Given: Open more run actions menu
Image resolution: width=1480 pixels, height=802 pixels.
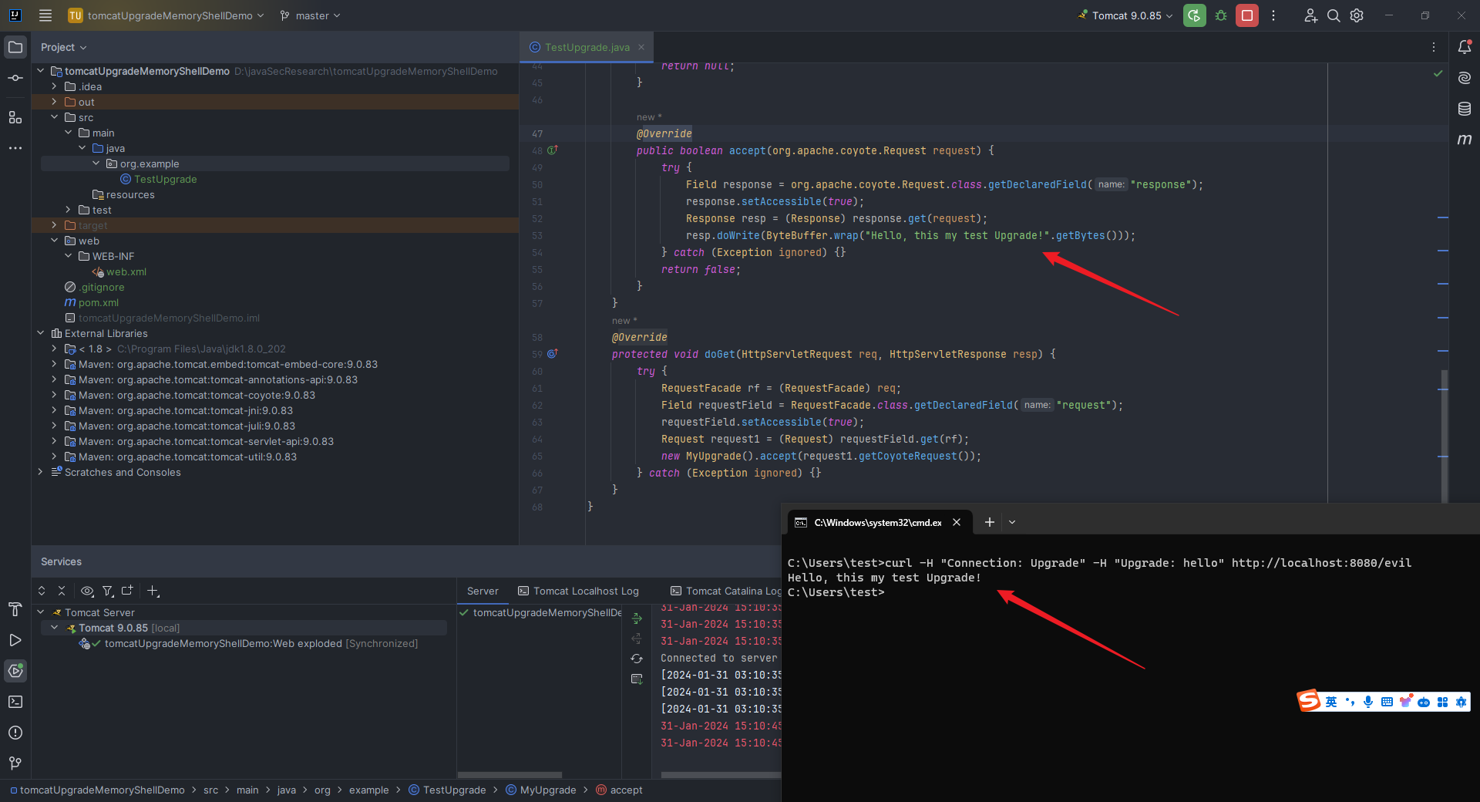Looking at the screenshot, I should (x=1273, y=15).
